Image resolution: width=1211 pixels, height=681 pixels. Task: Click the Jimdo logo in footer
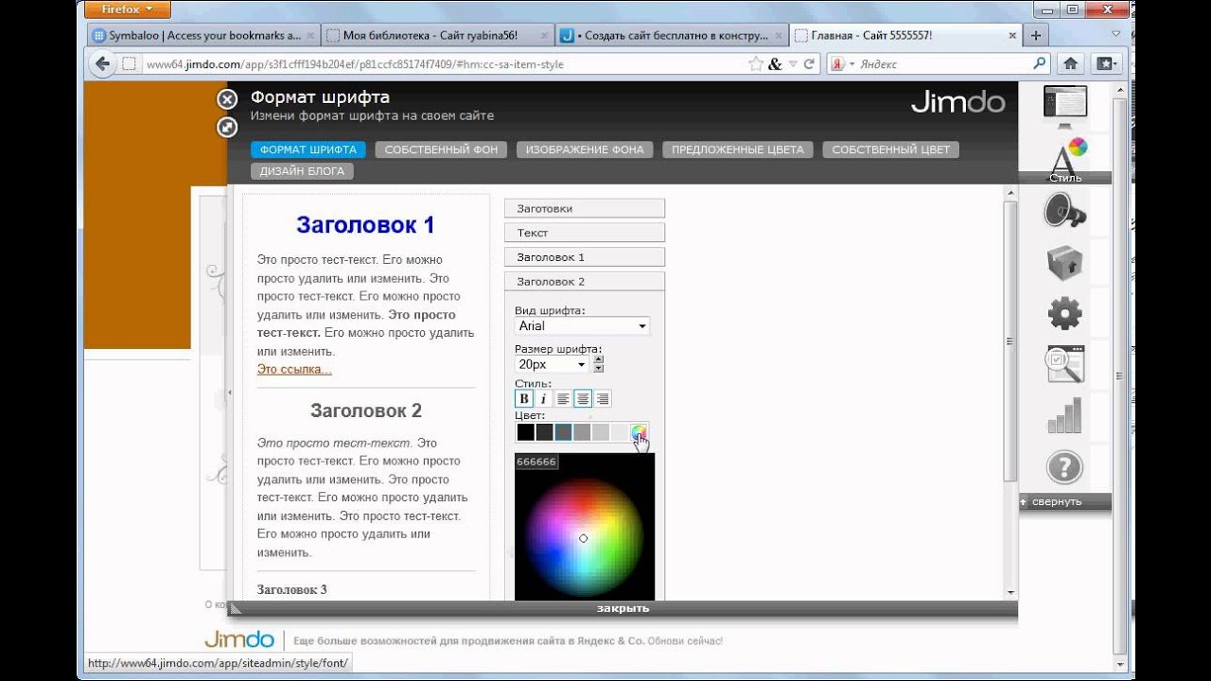[x=239, y=639]
